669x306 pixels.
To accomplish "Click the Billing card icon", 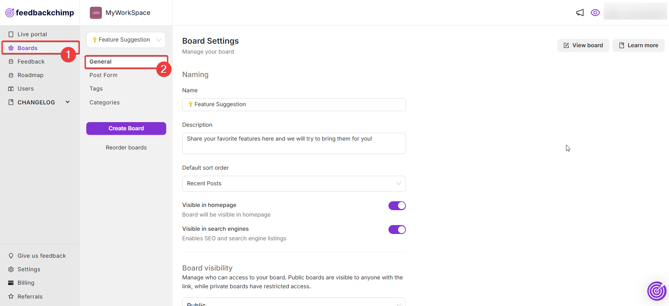I will (x=11, y=283).
